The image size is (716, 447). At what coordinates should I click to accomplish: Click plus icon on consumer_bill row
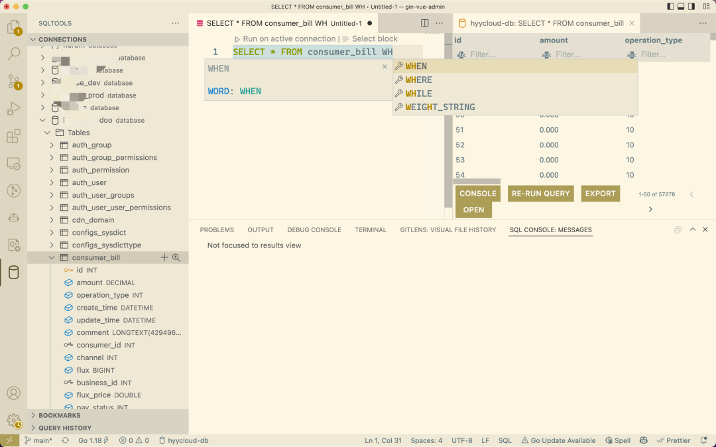164,257
